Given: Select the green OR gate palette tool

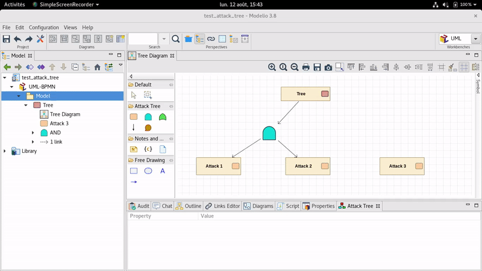Looking at the screenshot, I should coord(163,117).
